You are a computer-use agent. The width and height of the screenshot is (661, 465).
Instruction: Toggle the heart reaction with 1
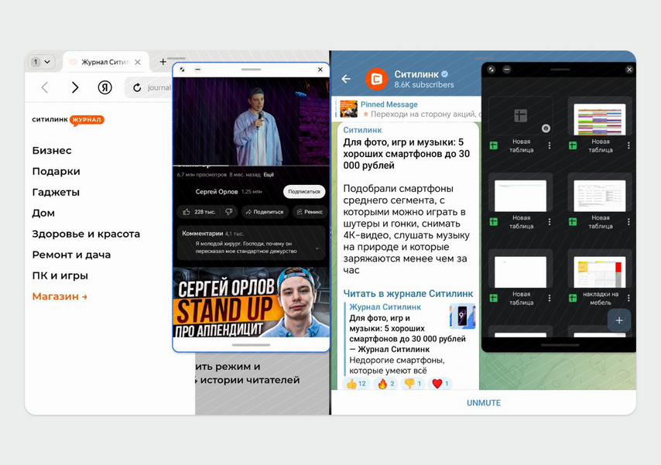[440, 384]
